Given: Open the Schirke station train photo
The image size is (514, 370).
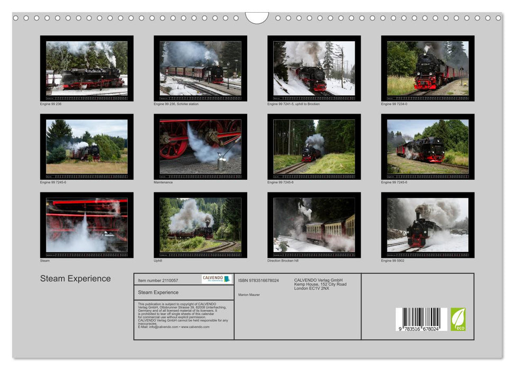Looking at the screenshot, I should click(200, 68).
